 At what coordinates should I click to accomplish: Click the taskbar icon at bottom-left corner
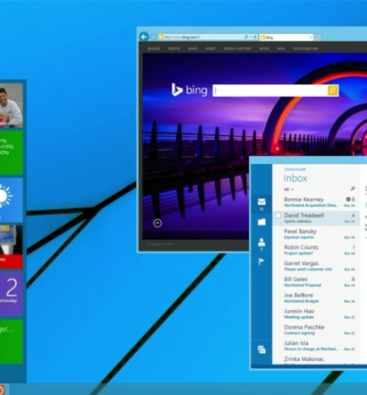pos(2,390)
